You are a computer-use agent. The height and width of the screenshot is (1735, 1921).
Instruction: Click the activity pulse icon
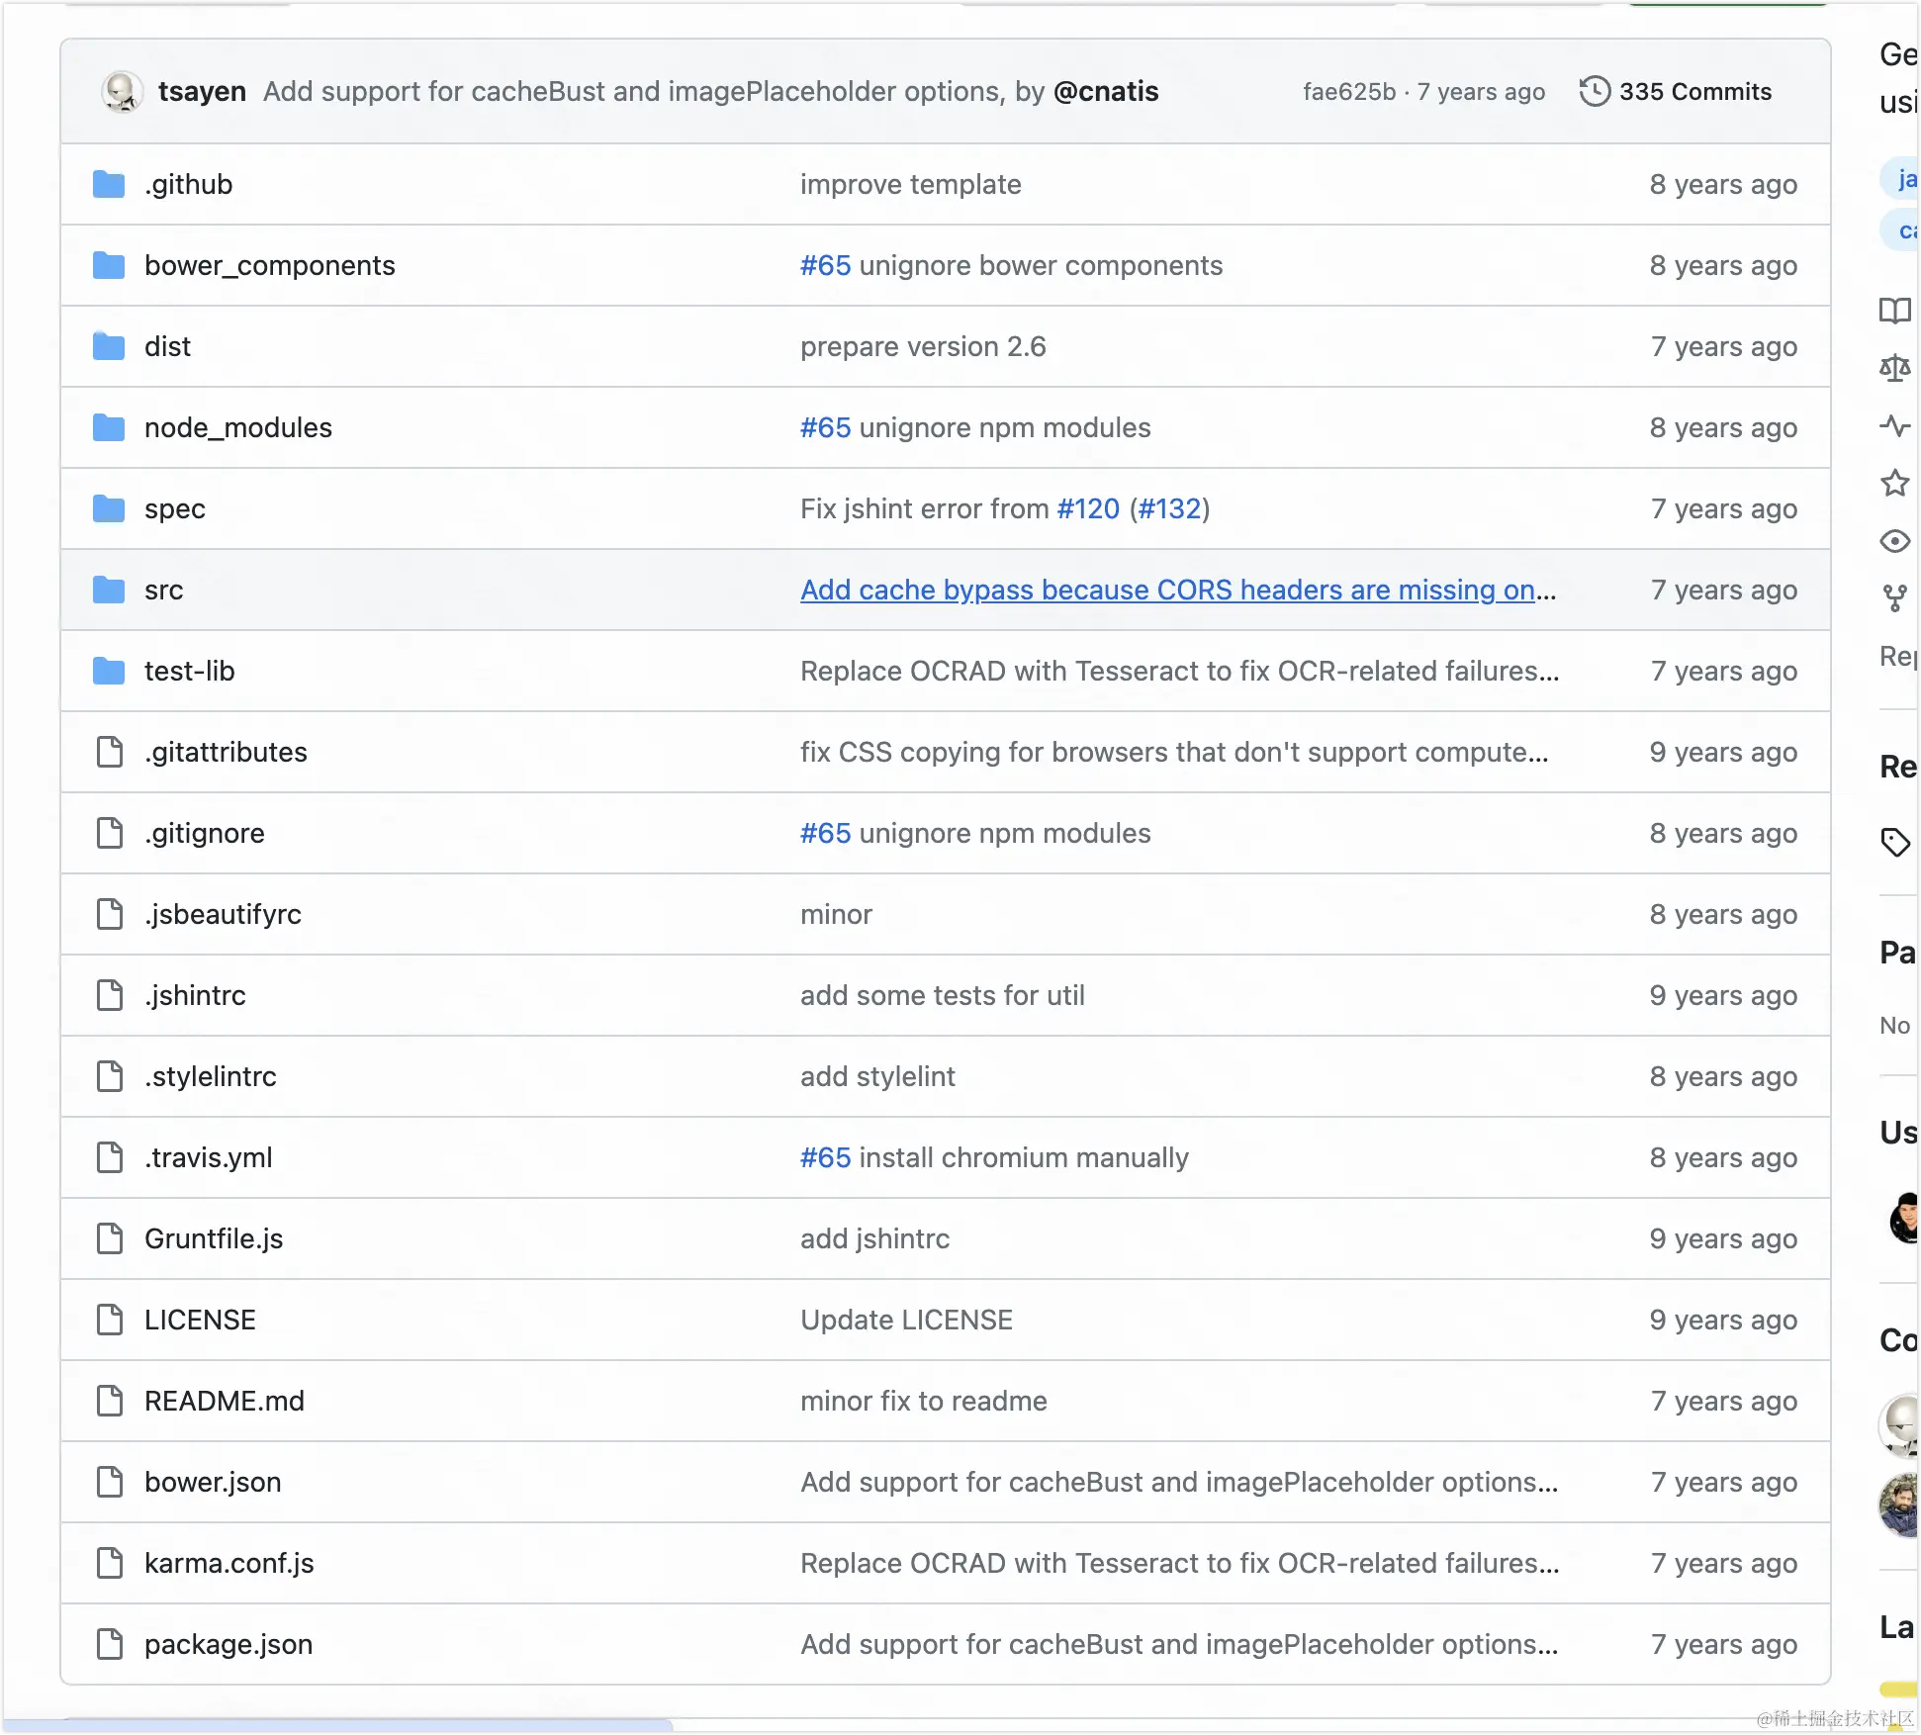tap(1894, 425)
